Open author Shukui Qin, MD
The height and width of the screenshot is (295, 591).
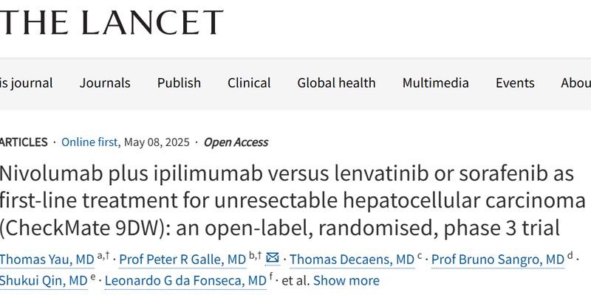[44, 281]
